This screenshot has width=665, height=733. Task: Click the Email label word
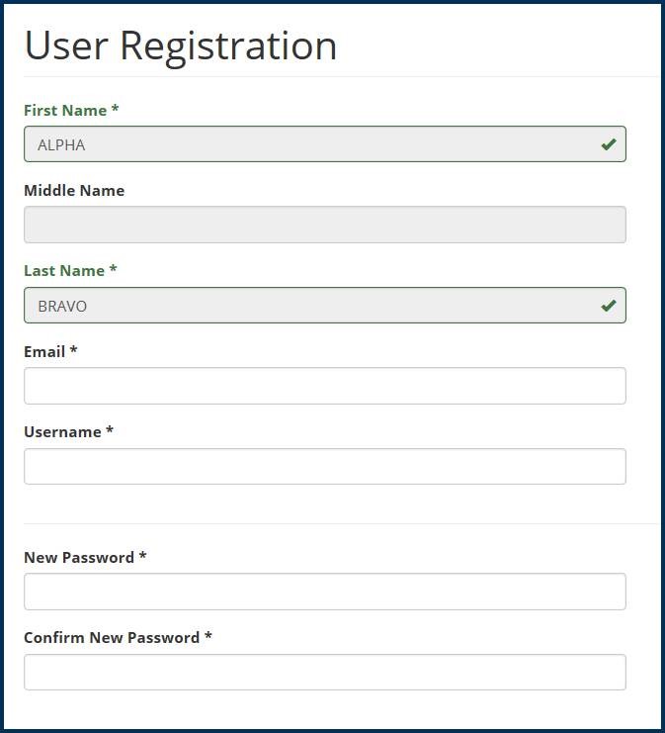(x=44, y=351)
